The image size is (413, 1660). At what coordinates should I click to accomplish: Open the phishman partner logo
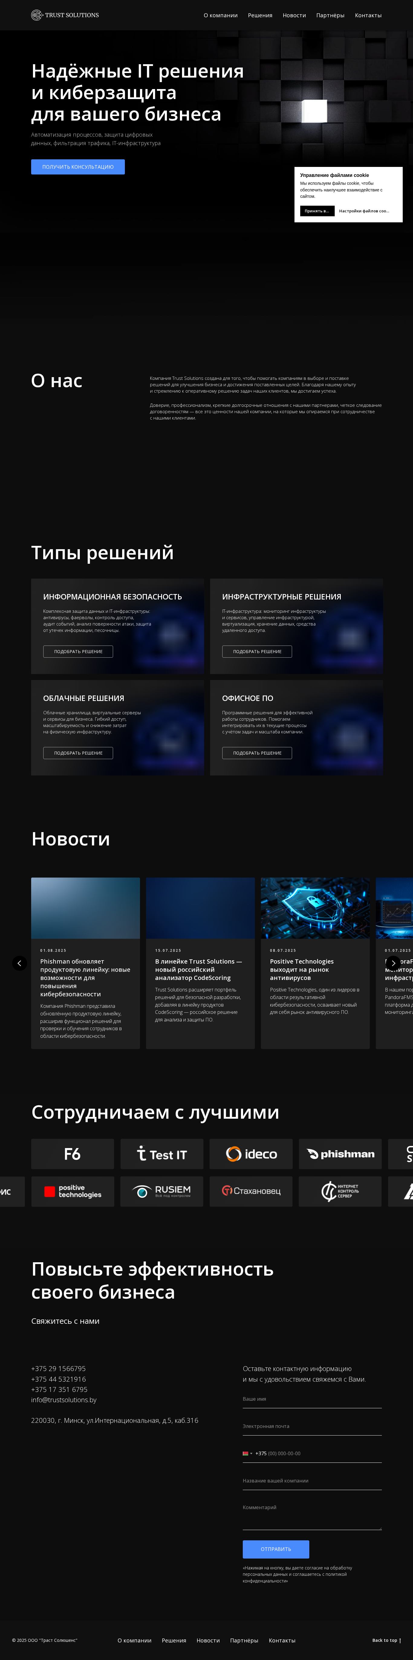pyautogui.click(x=340, y=1154)
